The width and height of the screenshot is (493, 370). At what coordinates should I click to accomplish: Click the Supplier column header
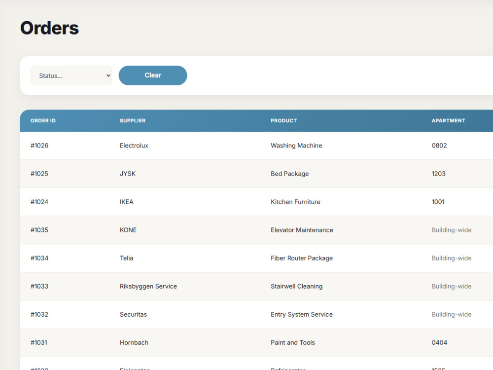[133, 120]
